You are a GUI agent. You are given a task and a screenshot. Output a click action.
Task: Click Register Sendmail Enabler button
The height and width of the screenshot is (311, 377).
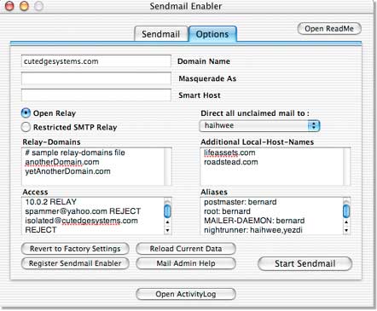pyautogui.click(x=75, y=263)
